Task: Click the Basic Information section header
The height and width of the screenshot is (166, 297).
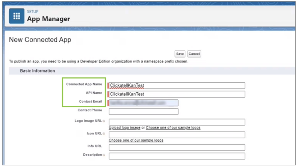Action: 37,71
